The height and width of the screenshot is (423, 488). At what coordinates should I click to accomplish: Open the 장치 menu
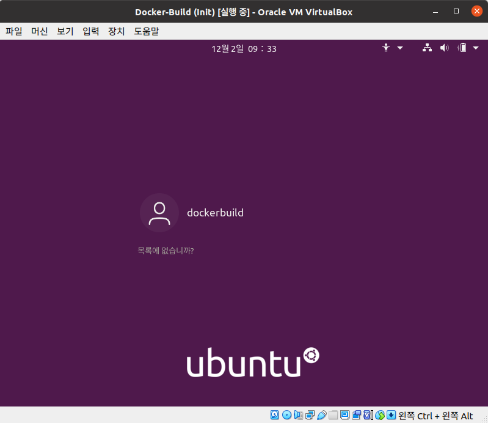coord(117,31)
